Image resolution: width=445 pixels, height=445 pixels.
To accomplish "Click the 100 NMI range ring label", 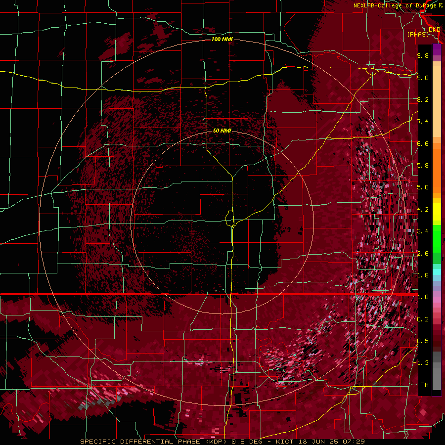I will pos(222,39).
